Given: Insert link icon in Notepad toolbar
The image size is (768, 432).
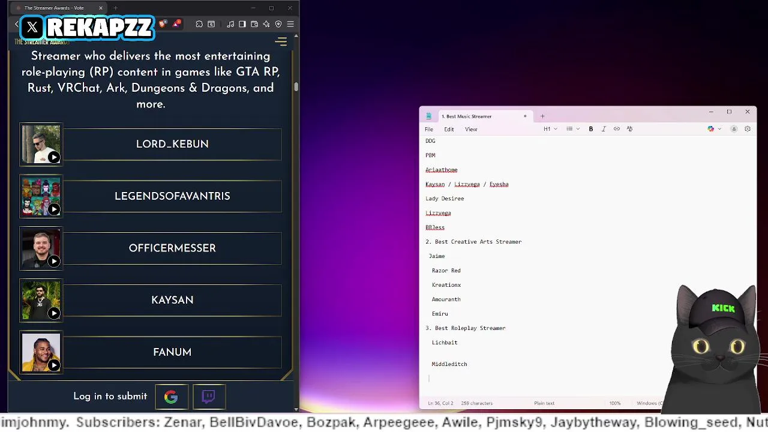Looking at the screenshot, I should click(x=617, y=129).
